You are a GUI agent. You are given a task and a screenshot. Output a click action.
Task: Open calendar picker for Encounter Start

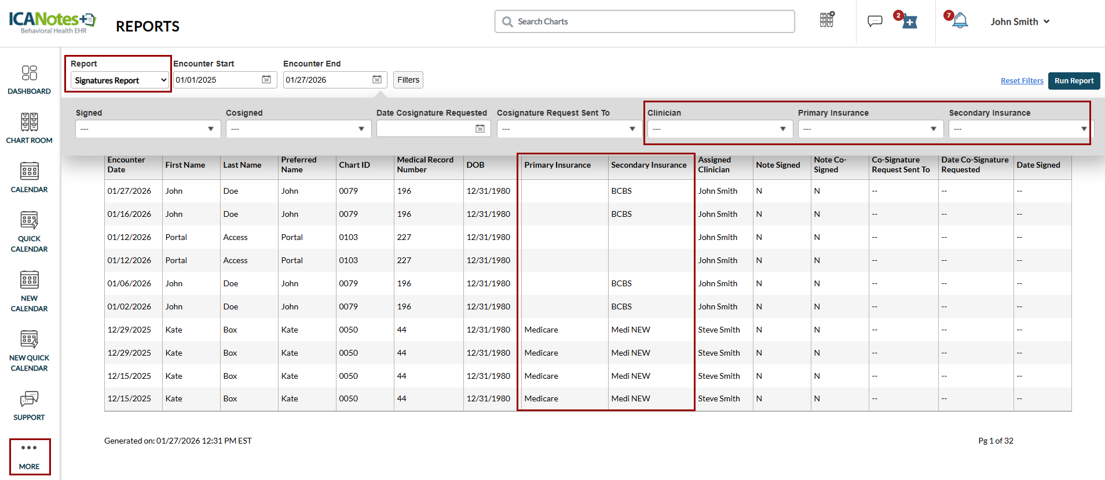coord(266,80)
